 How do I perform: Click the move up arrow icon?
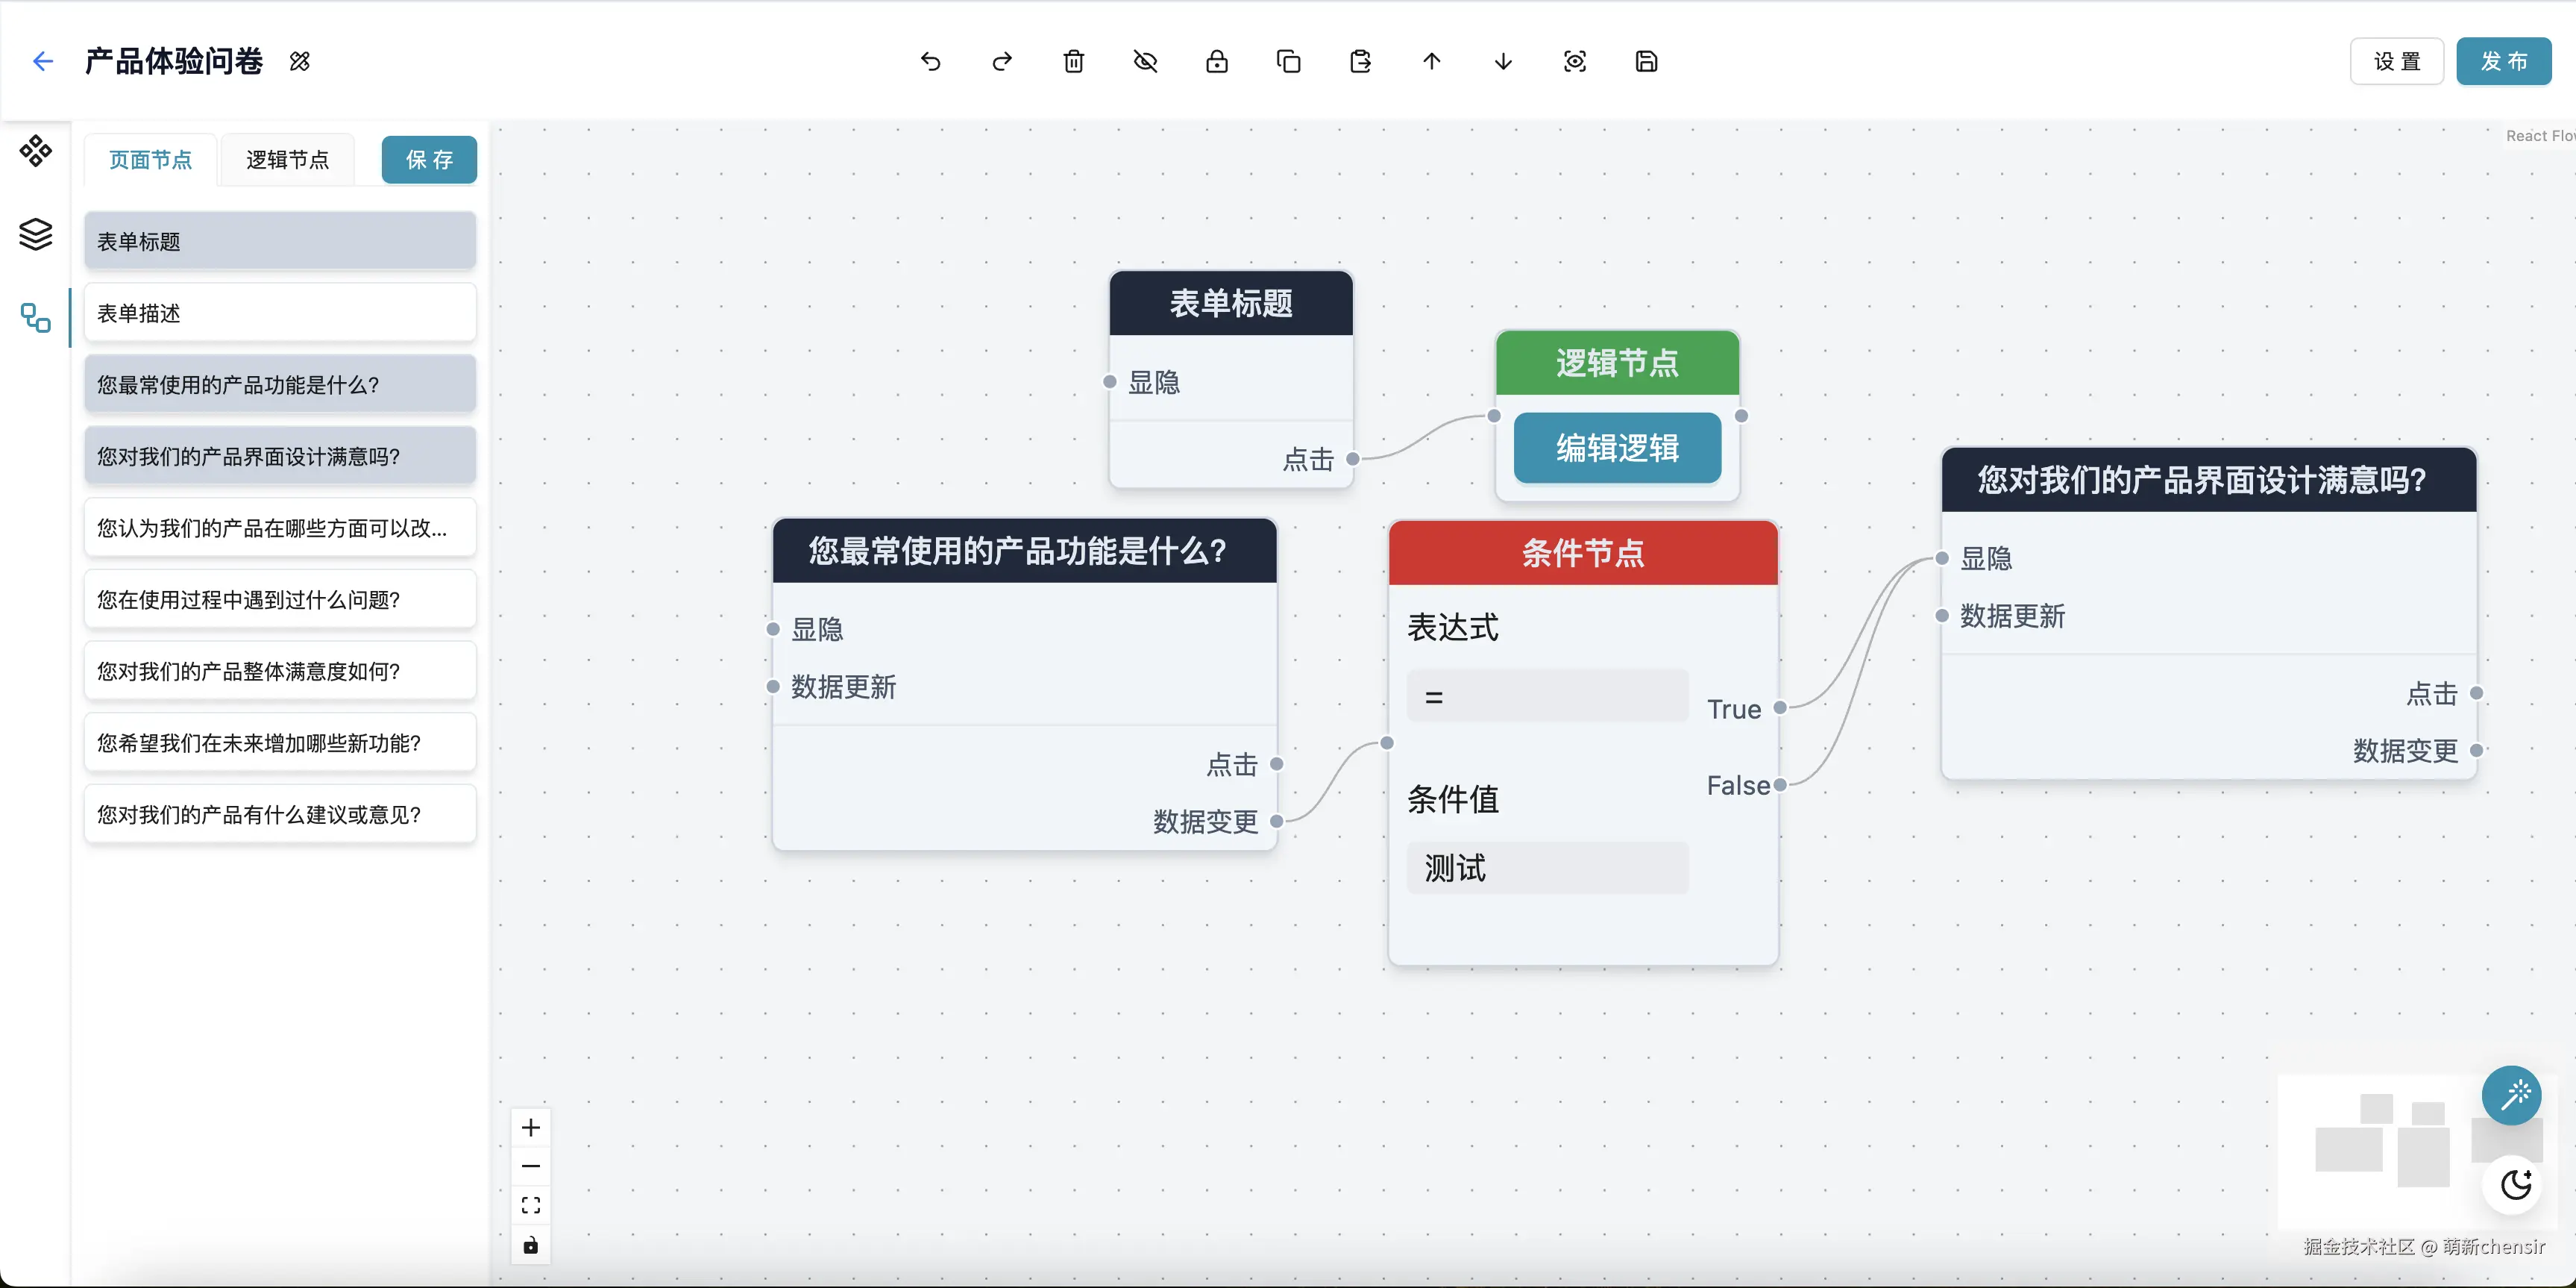1431,62
